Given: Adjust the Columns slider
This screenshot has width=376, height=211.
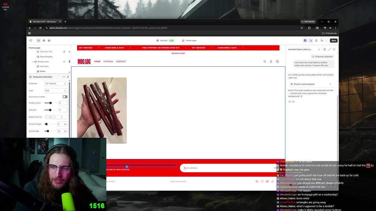Looking at the screenshot, I should [x=50, y=110].
